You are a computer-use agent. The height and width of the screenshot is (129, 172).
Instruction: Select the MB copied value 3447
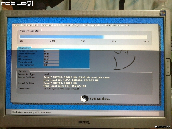pos(51,56)
